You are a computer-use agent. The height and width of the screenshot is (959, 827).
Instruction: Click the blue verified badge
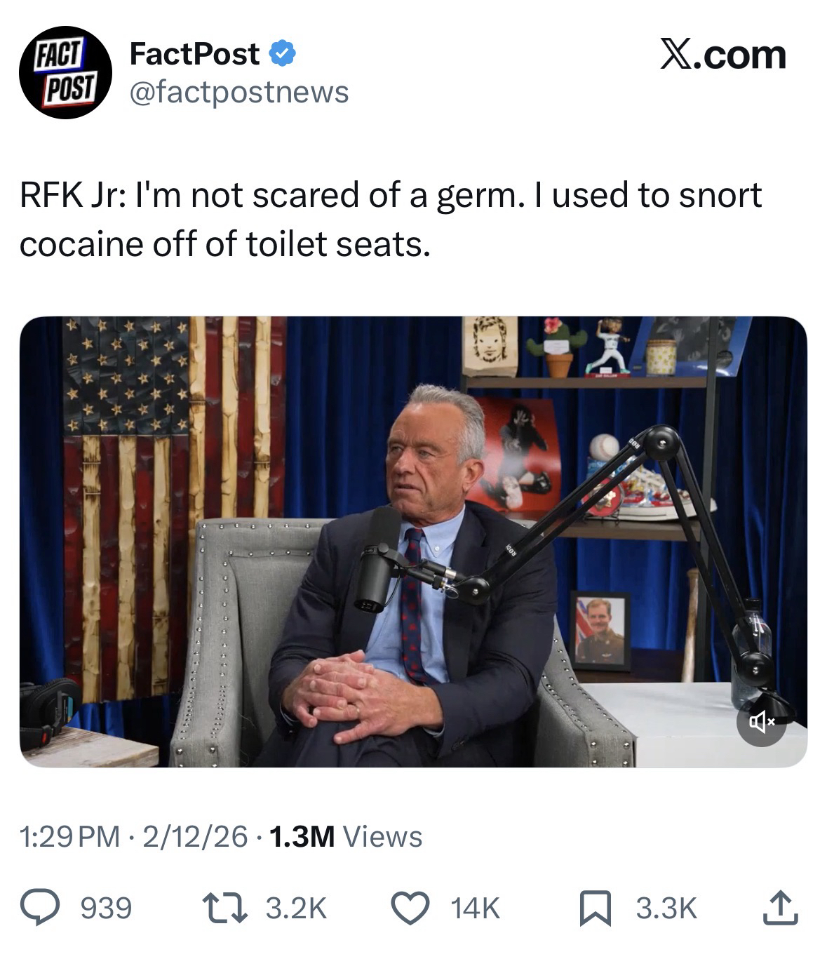[282, 54]
